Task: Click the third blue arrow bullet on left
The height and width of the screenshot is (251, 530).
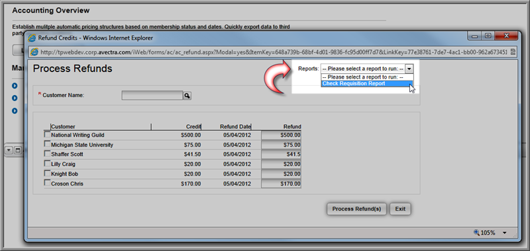Action: tap(15, 110)
